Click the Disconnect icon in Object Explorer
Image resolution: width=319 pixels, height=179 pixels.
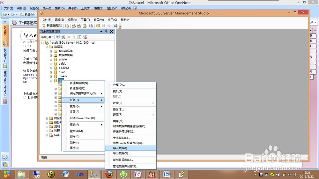click(x=63, y=37)
